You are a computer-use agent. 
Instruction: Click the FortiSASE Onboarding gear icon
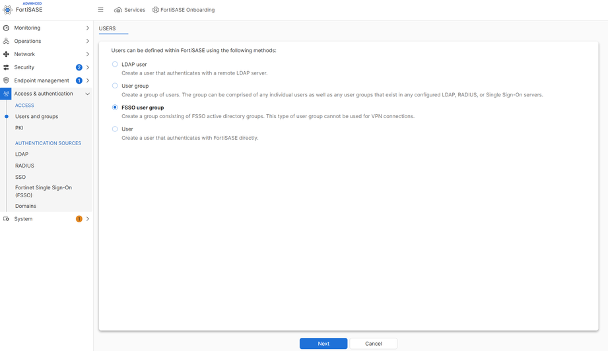click(156, 10)
